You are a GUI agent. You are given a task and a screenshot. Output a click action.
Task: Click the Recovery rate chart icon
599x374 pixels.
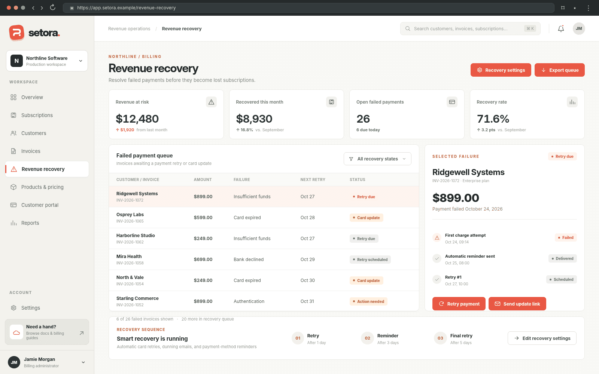point(572,102)
